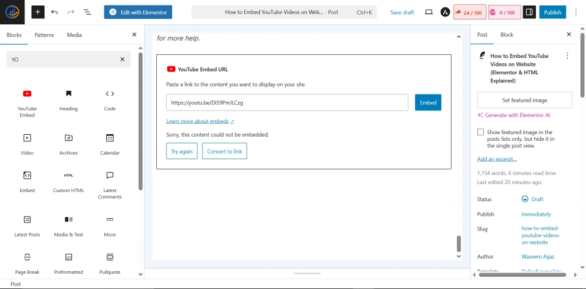Insert the Latest Comments block
Image resolution: width=586 pixels, height=289 pixels.
(109, 185)
